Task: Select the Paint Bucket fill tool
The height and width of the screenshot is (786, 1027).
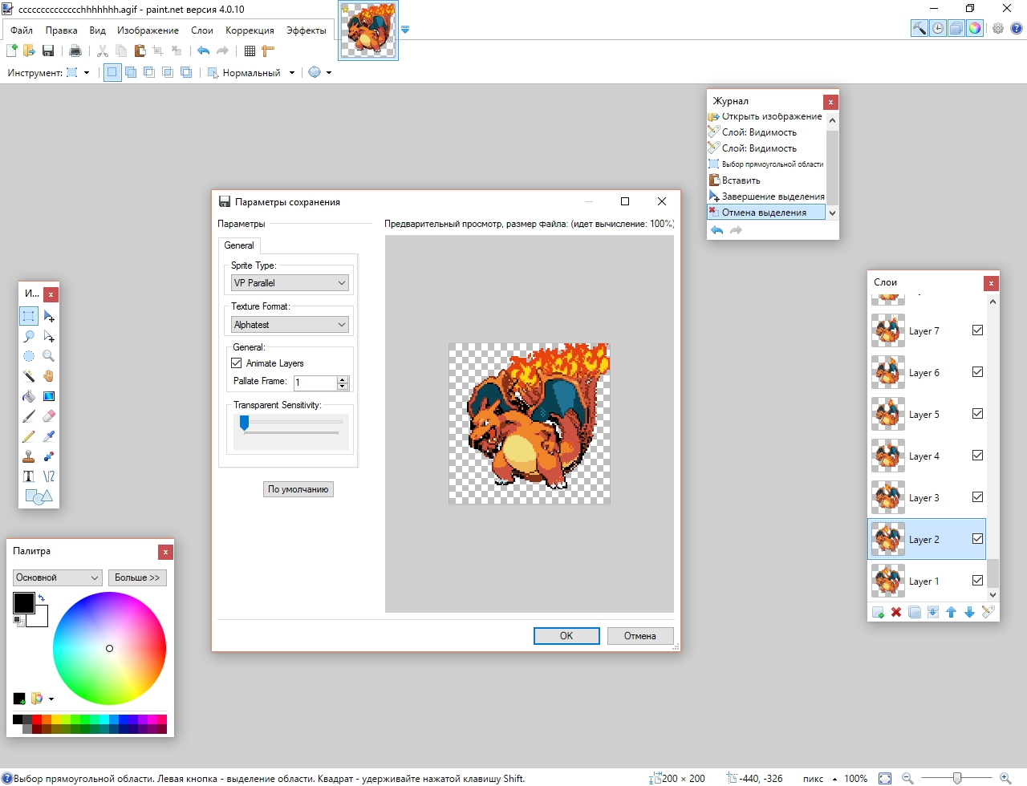Action: tap(29, 396)
